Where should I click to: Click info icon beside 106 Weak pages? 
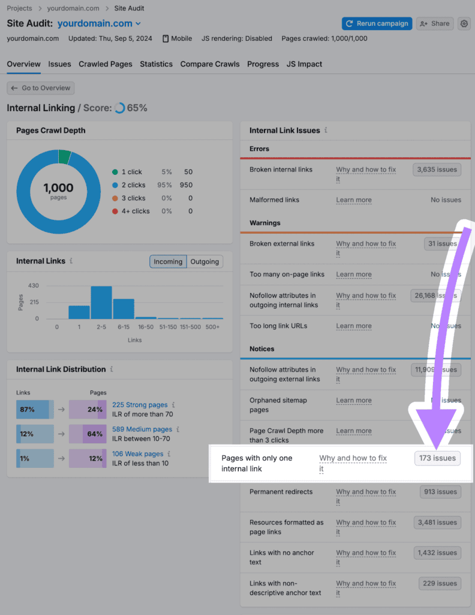169,454
